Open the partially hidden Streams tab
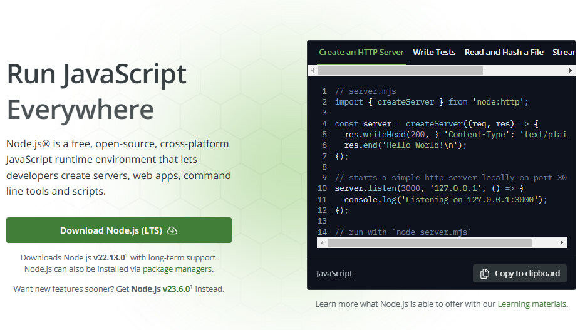Screen dimensions: 585x330 coord(564,52)
